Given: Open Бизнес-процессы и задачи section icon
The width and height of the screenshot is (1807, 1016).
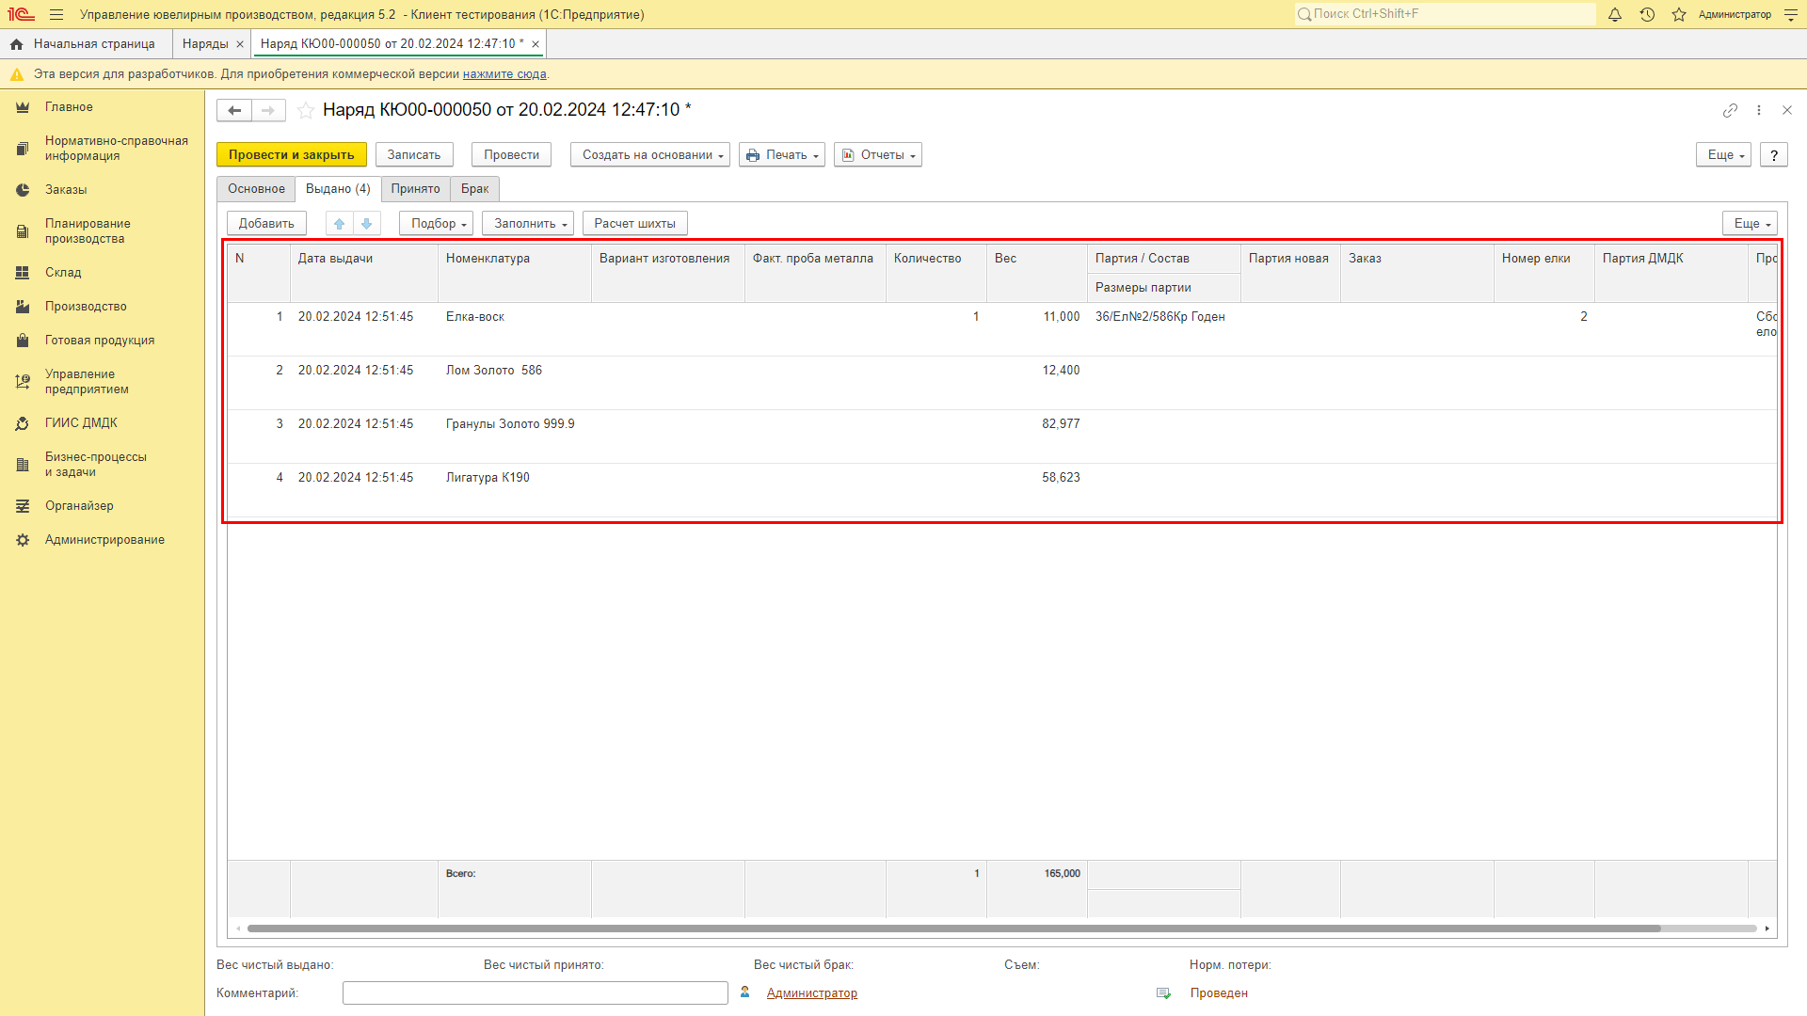Looking at the screenshot, I should point(23,465).
